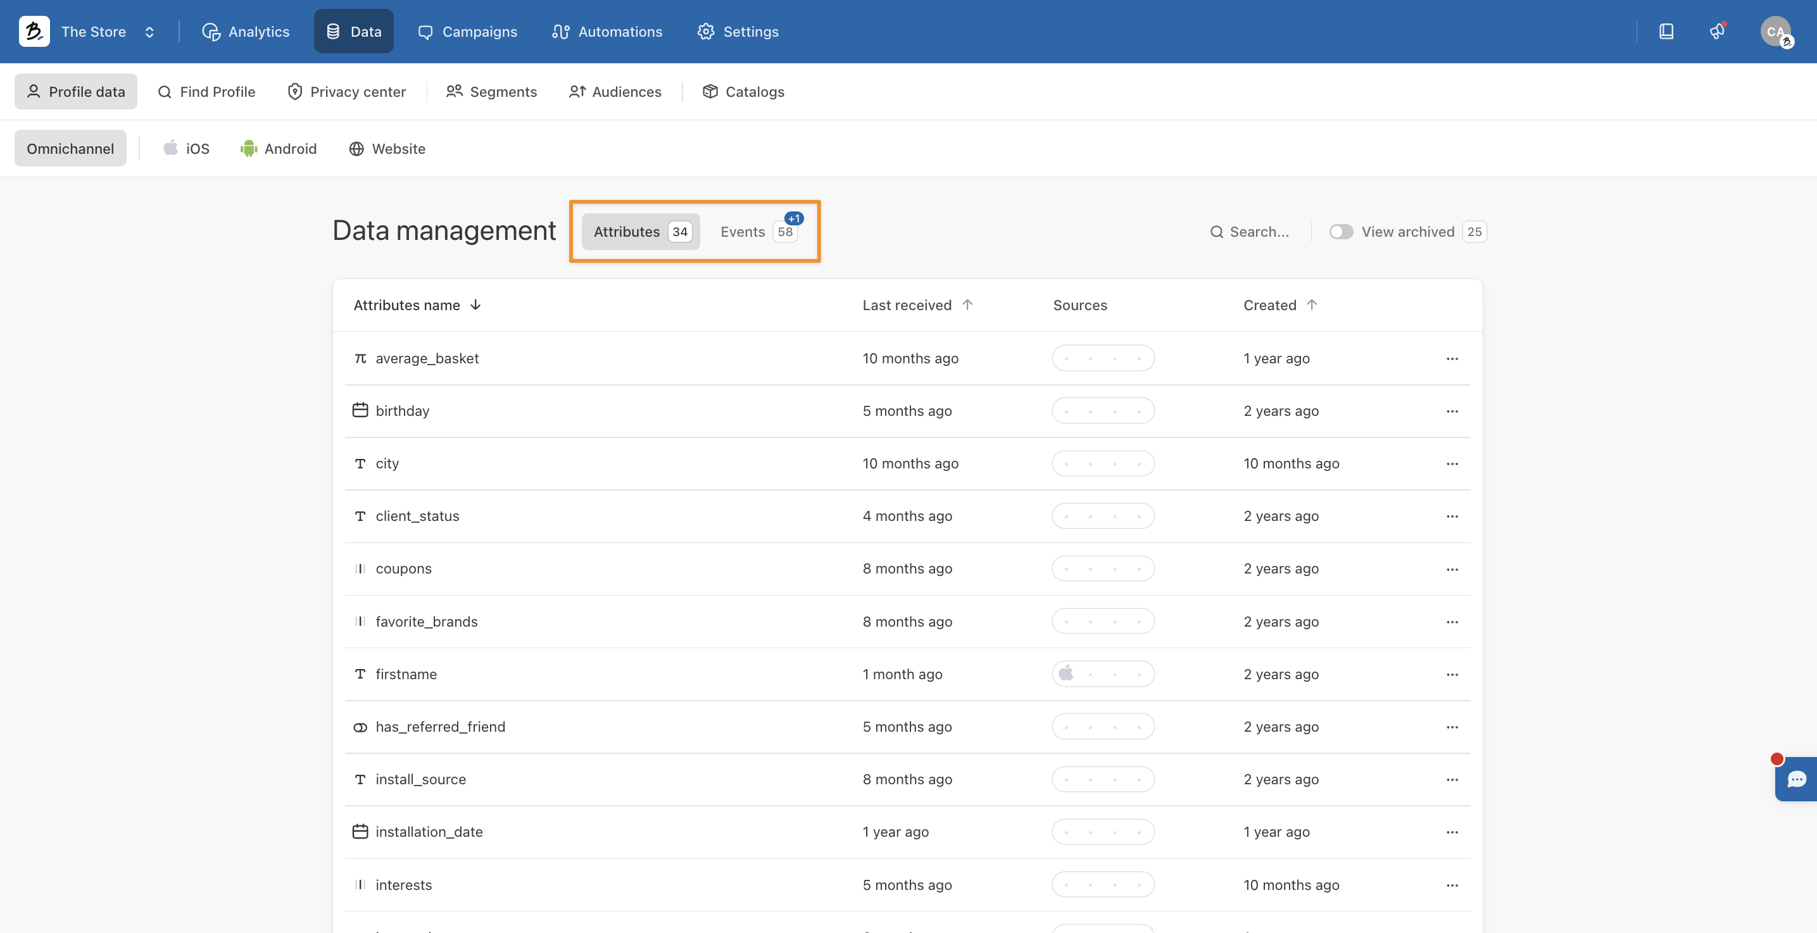Open more options for firstname row

click(x=1452, y=675)
